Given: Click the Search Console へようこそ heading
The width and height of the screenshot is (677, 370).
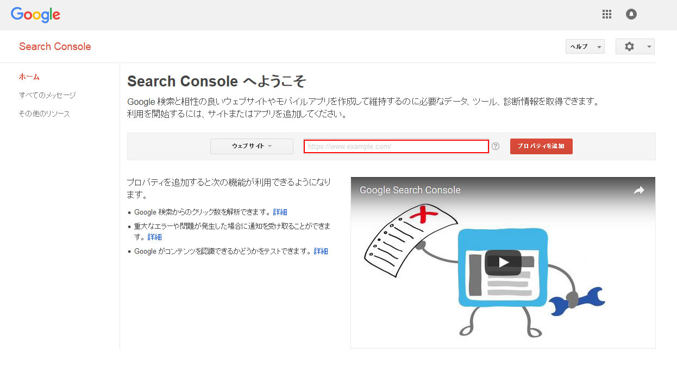Looking at the screenshot, I should [217, 81].
